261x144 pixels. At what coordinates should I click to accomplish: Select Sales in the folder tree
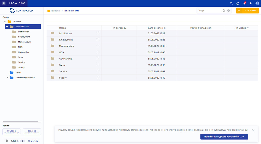coord(21,57)
